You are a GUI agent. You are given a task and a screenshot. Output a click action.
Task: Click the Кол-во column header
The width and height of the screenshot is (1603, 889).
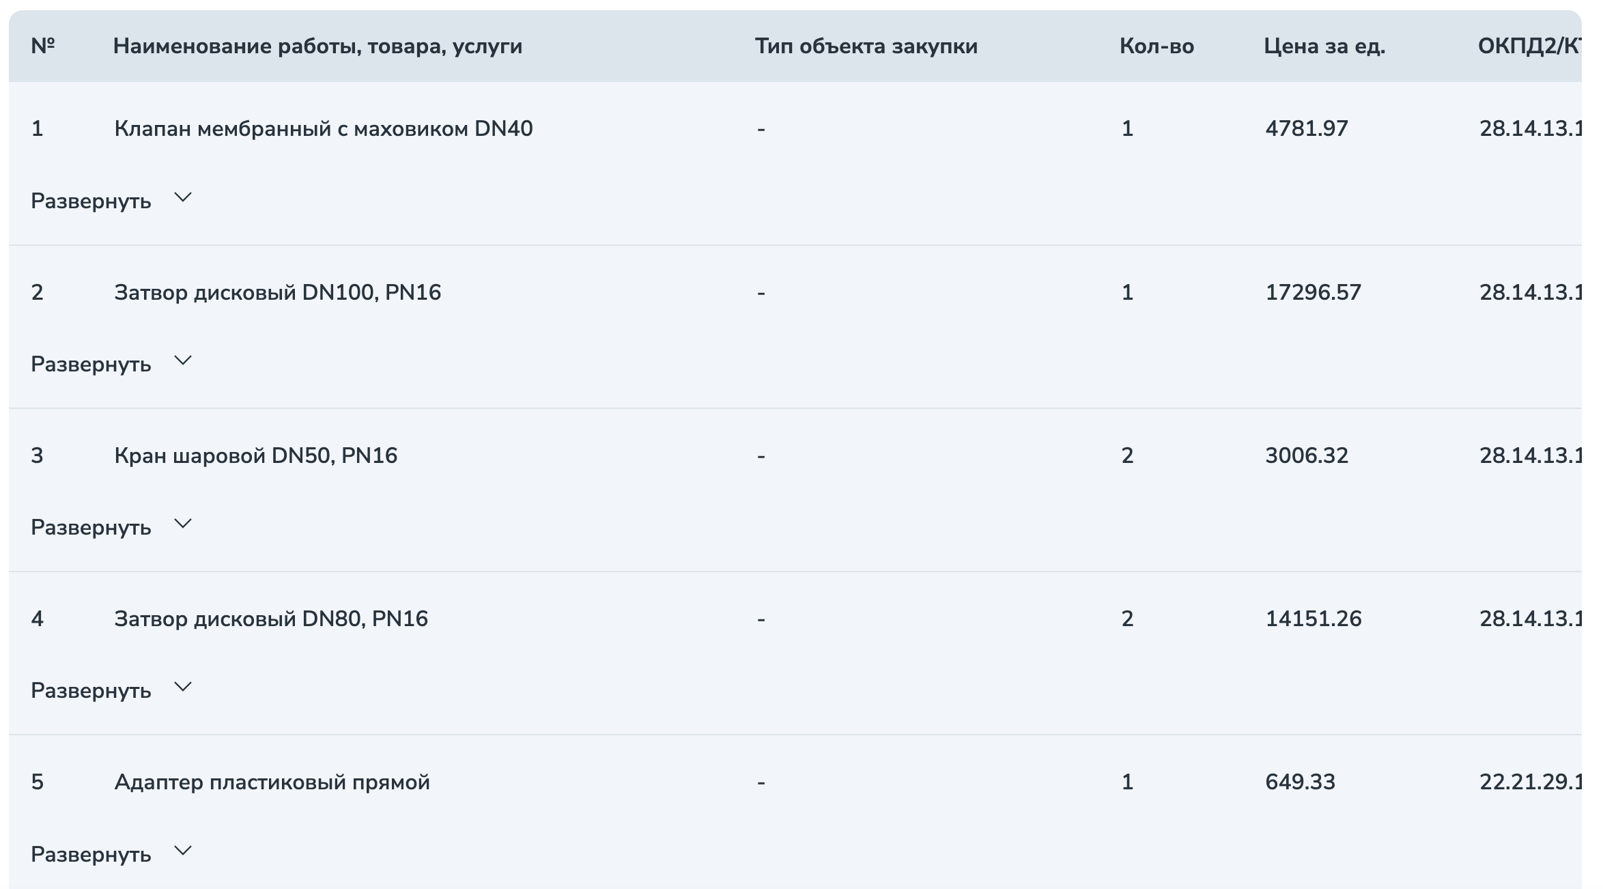1157,46
